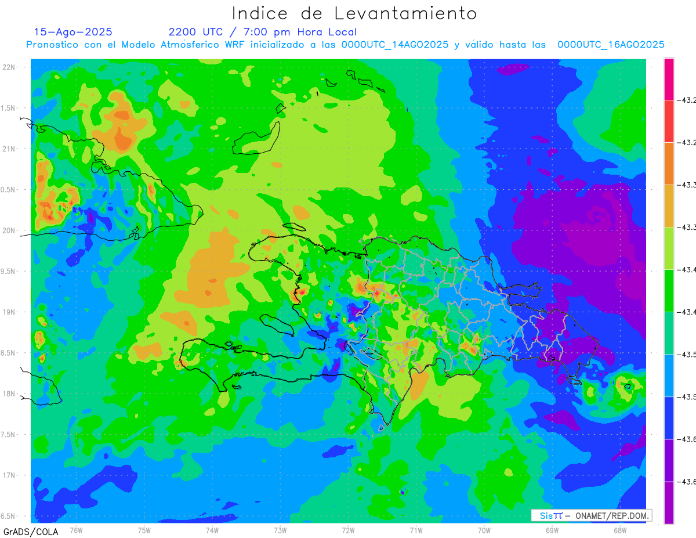Select the yellow-orange color bar swatch

coord(669,206)
